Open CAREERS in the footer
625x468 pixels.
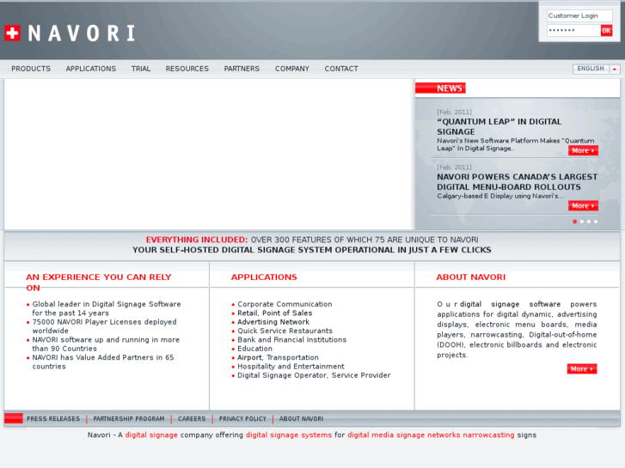(x=192, y=419)
